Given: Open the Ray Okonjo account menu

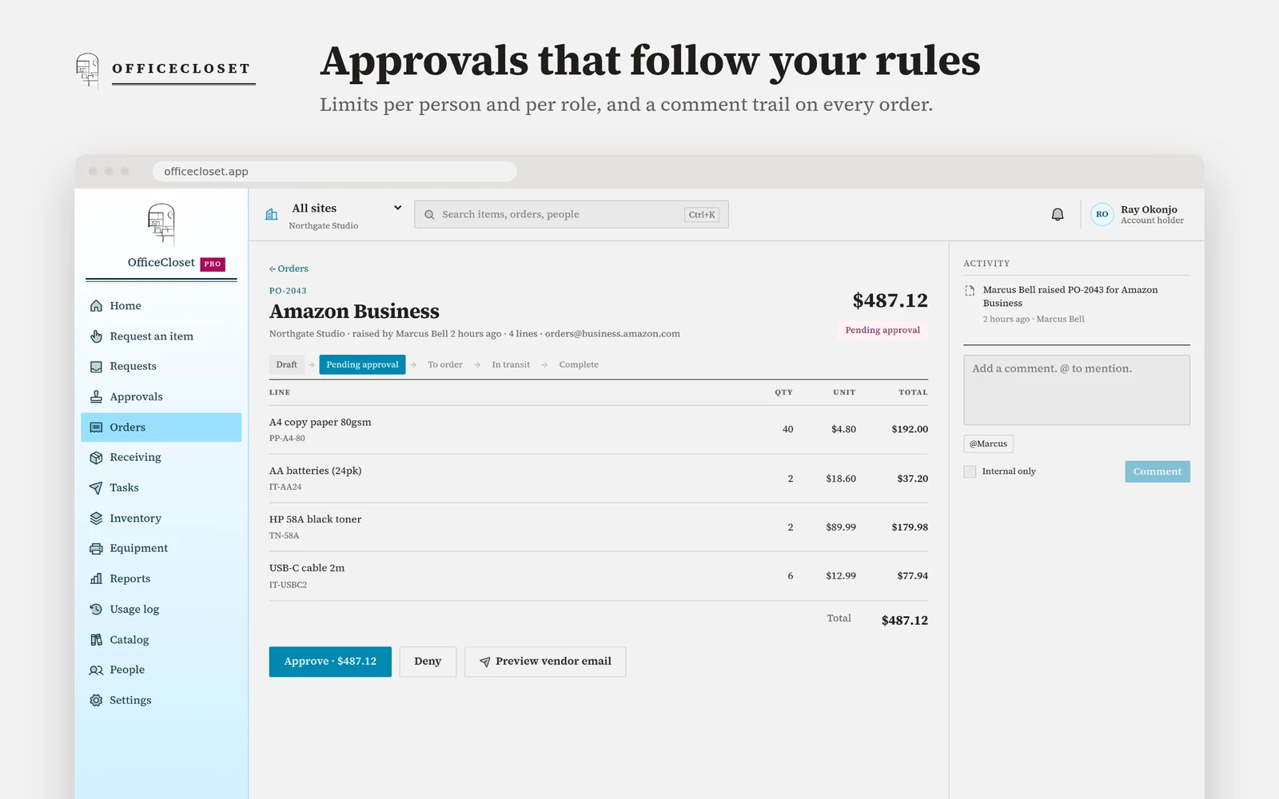Looking at the screenshot, I should (x=1138, y=214).
